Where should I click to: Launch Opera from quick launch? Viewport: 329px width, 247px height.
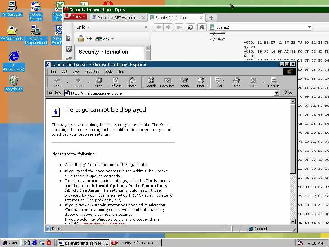click(49, 243)
